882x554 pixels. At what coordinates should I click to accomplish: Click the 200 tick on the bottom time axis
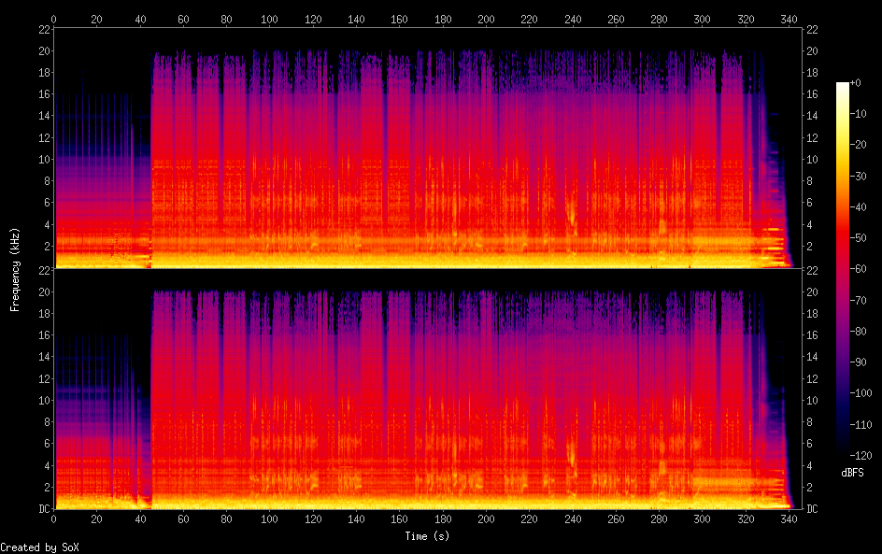pyautogui.click(x=486, y=521)
